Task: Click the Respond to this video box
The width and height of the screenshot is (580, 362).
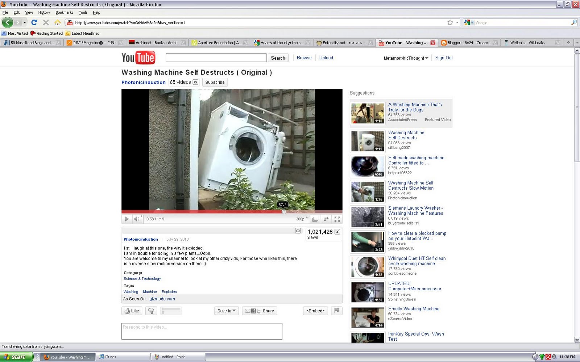Action: tap(202, 331)
